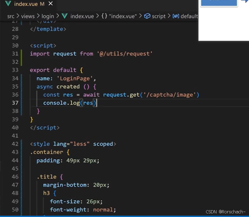Click the 'created' method name
249x217 pixels.
click(x=68, y=87)
